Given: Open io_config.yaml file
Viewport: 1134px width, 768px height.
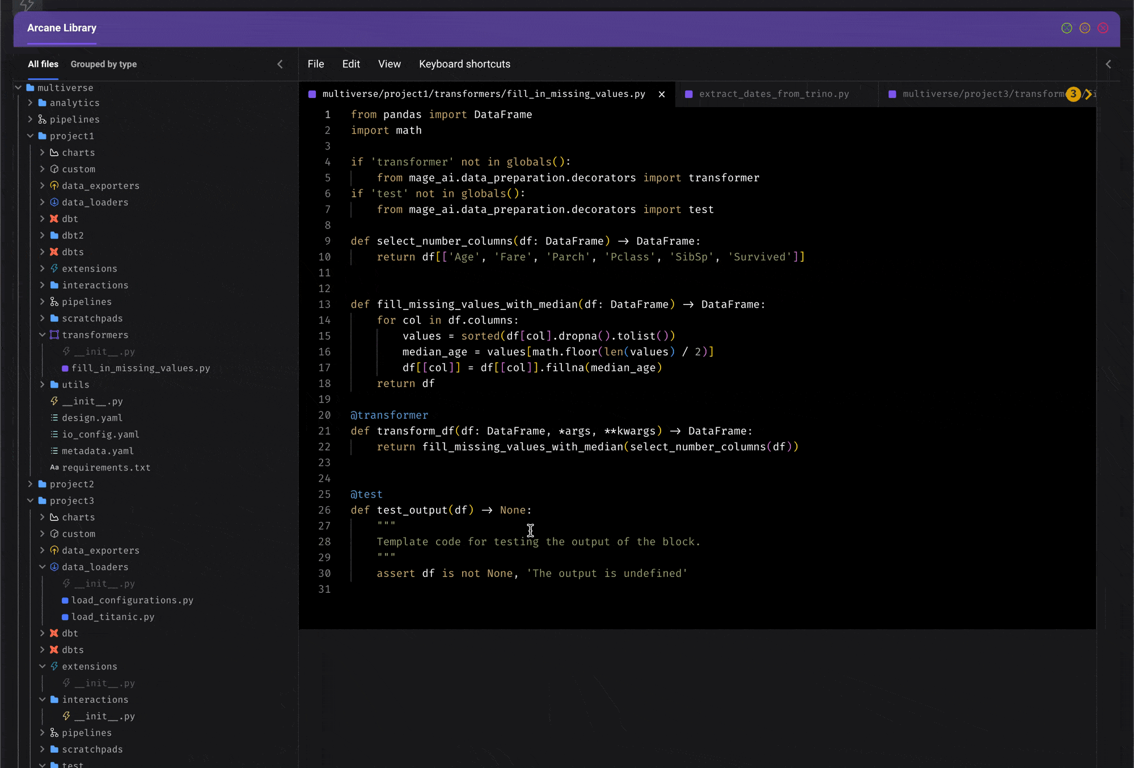Looking at the screenshot, I should click(x=100, y=434).
